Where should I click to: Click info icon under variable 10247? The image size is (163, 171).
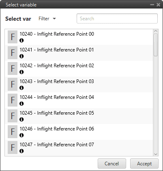click(21, 151)
